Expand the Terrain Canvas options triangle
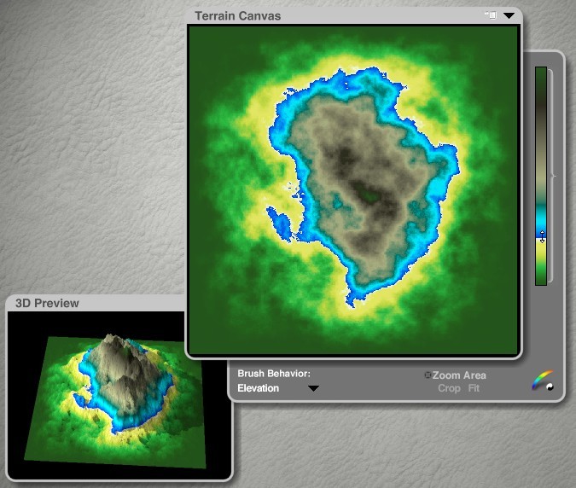This screenshot has width=576, height=488. coord(509,15)
